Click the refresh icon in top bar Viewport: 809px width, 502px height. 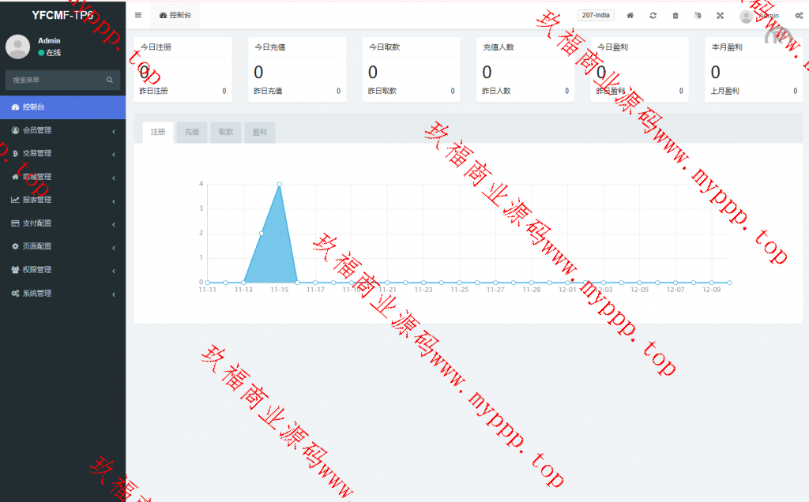pos(653,15)
